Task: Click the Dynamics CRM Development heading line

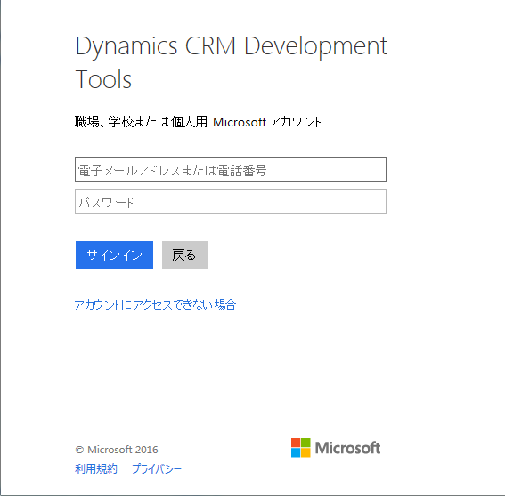Action: coord(232,46)
